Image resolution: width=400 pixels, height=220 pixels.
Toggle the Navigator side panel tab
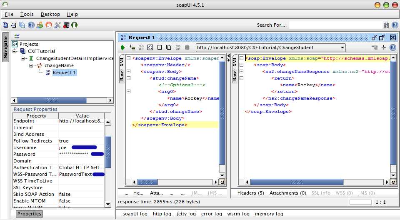tap(5, 47)
